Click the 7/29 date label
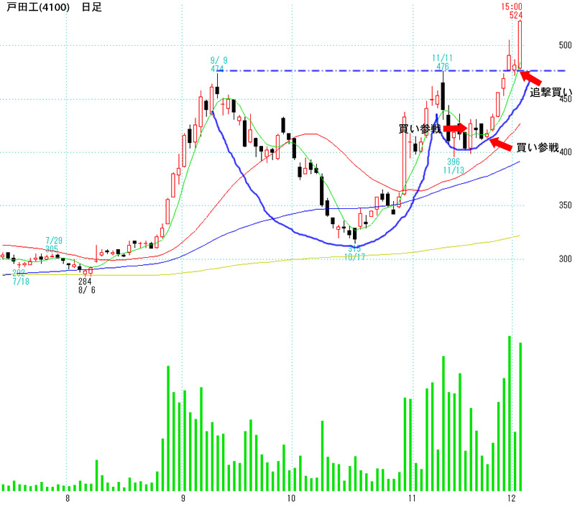 [x=54, y=241]
